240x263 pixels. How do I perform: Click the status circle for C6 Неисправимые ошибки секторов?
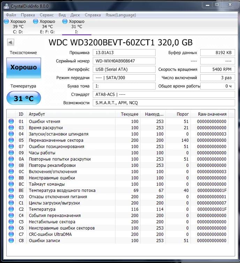tap(11, 228)
